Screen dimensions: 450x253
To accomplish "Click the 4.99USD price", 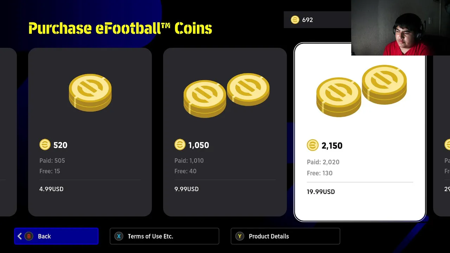I will (x=51, y=189).
